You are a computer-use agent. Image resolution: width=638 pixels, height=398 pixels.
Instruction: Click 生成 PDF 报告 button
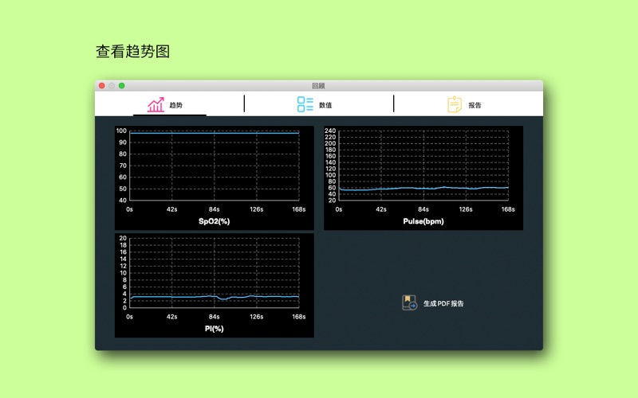click(432, 303)
